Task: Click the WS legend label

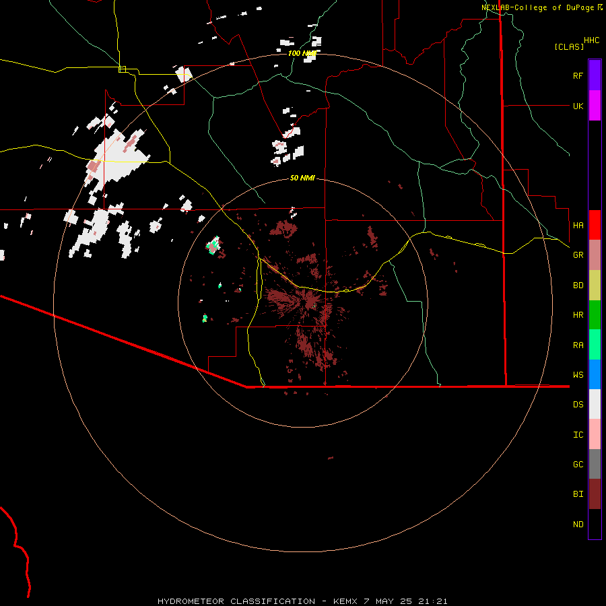Action: point(578,374)
